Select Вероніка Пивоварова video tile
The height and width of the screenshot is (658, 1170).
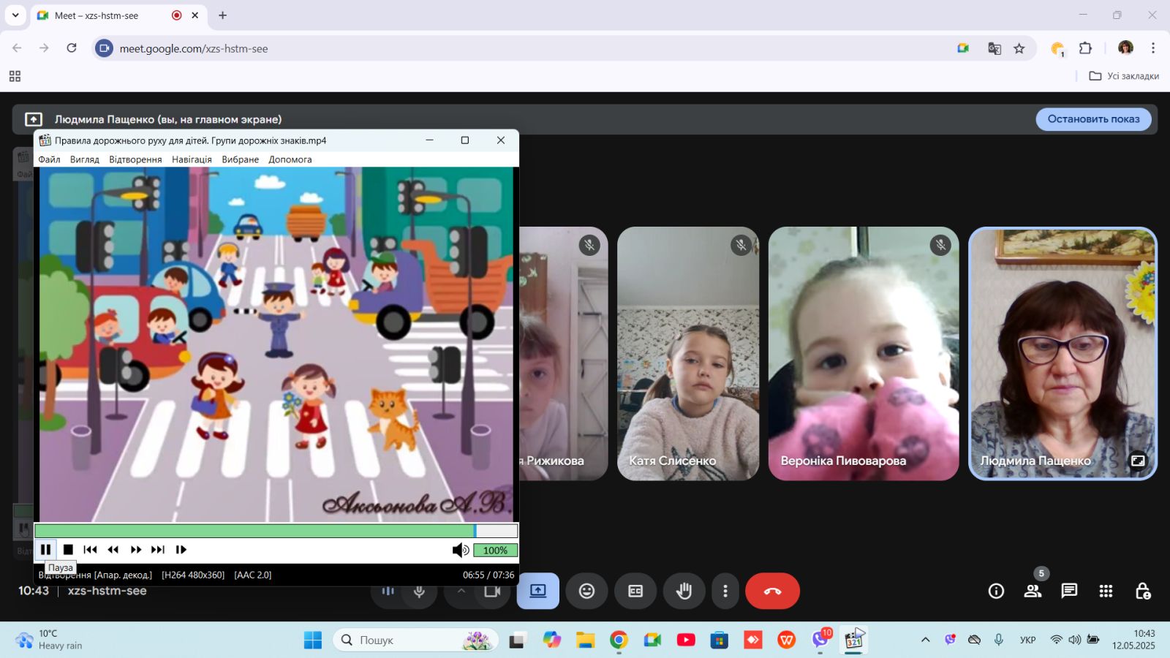tap(864, 354)
